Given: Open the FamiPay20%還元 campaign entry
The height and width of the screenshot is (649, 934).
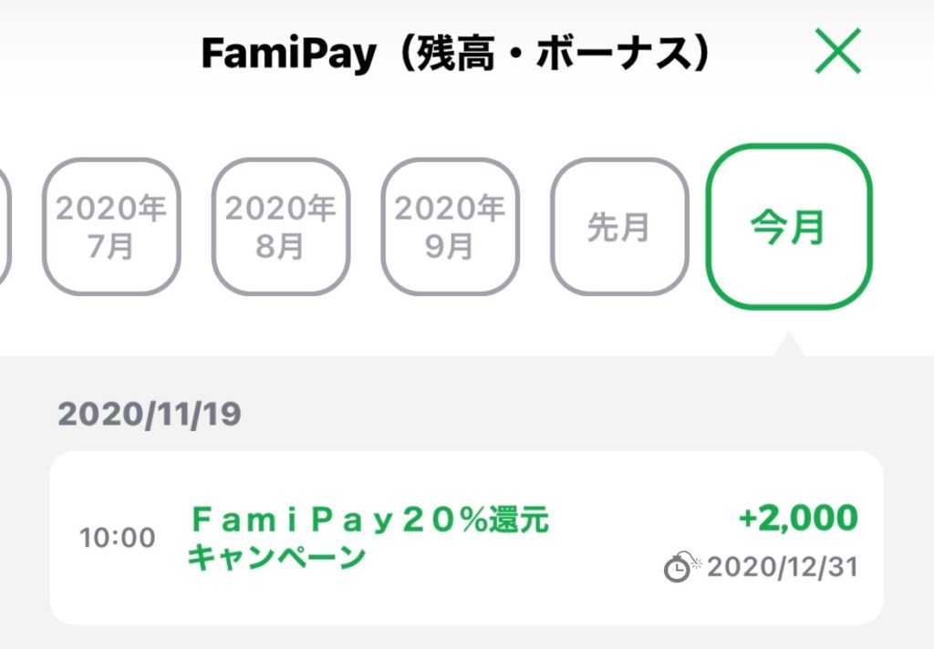Looking at the screenshot, I should point(368,521).
